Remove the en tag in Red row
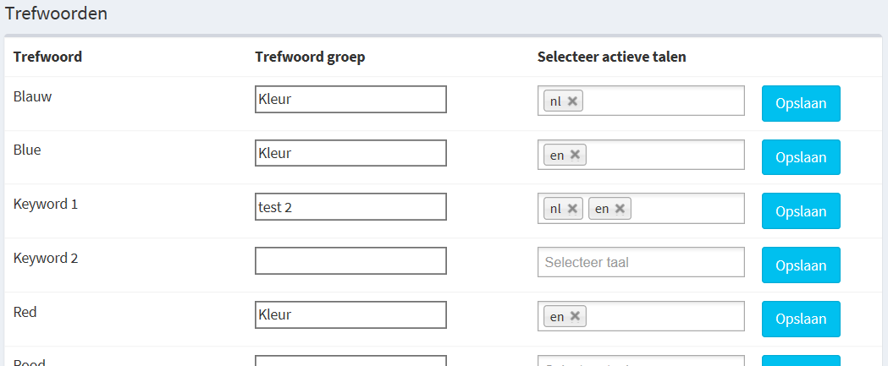The width and height of the screenshot is (888, 366). [x=576, y=316]
